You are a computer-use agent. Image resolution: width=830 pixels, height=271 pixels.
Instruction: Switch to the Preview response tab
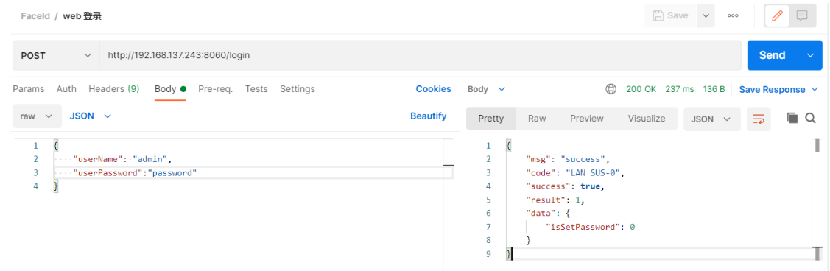[586, 119]
